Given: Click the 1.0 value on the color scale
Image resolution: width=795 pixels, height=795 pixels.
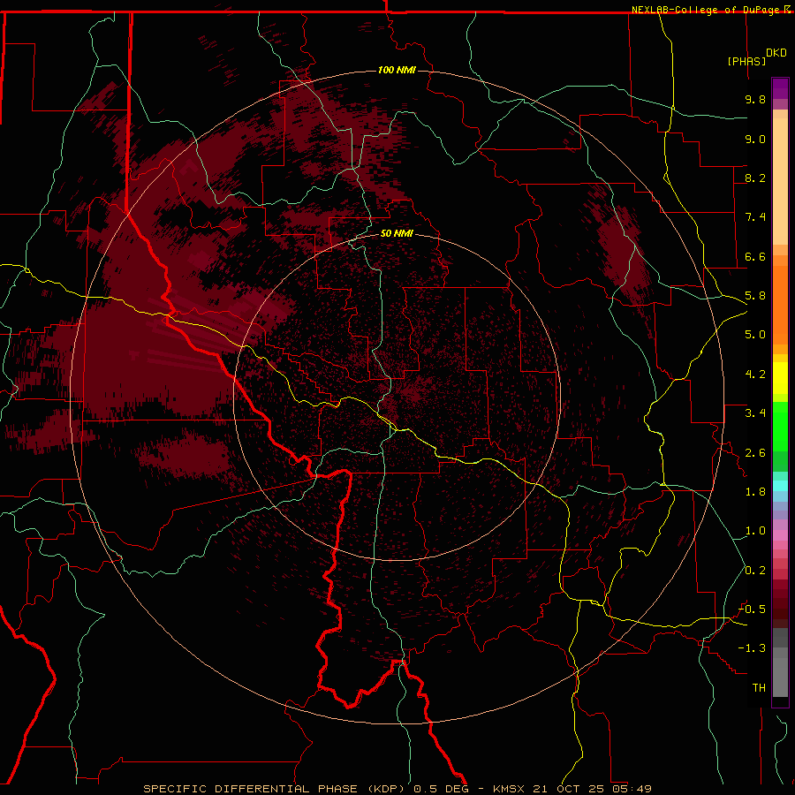Looking at the screenshot, I should point(755,531).
